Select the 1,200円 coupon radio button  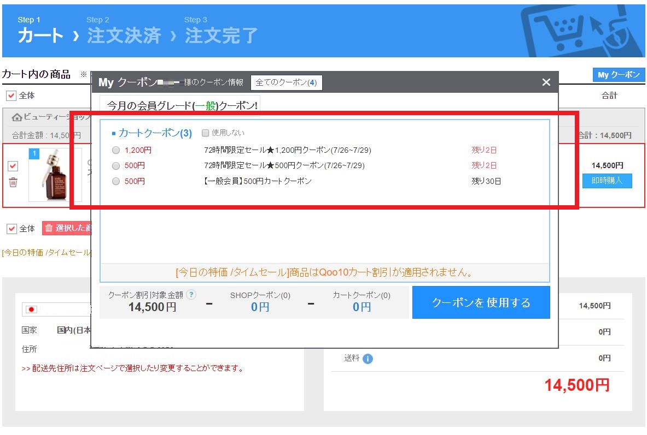(115, 150)
